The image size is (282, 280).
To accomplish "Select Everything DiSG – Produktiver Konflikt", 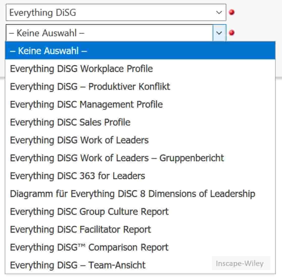I will click(90, 87).
